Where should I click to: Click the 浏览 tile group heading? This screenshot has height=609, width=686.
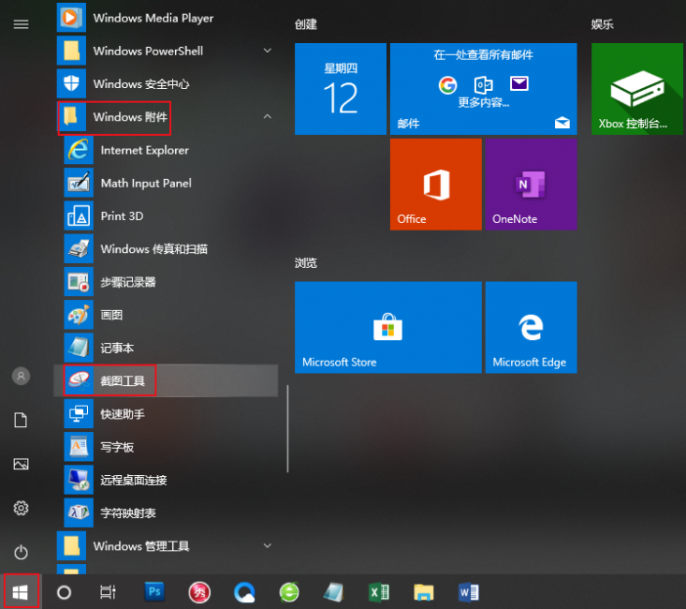coord(305,263)
